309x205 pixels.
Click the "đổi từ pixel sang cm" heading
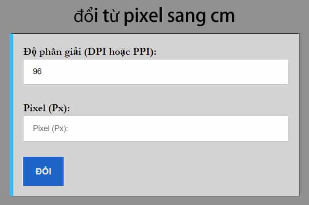[154, 16]
